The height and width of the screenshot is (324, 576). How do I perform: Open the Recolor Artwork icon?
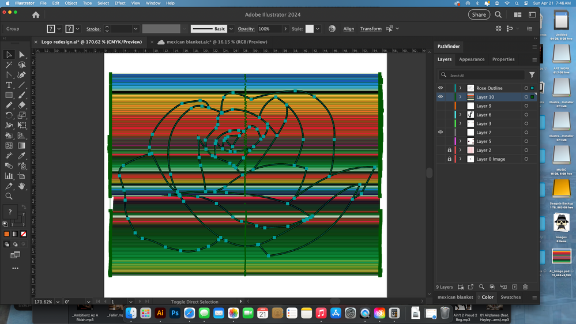(332, 29)
